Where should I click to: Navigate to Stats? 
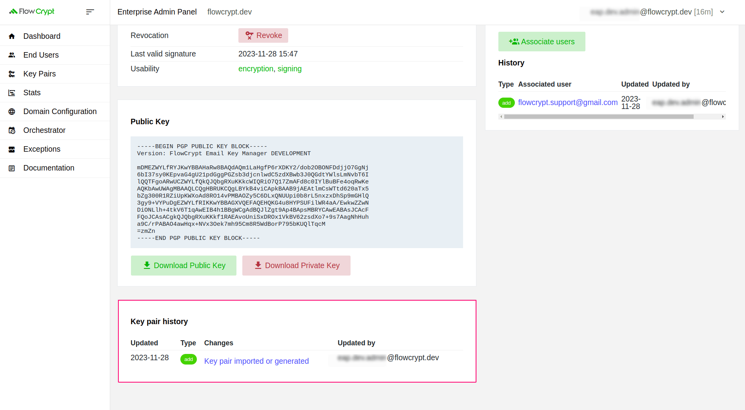(x=55, y=93)
